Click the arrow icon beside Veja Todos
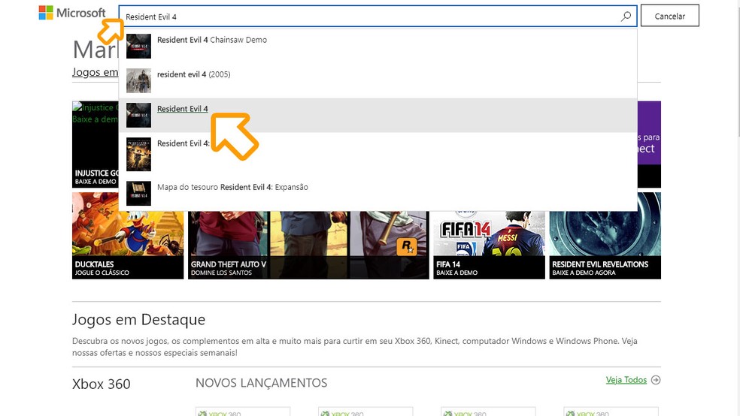 [x=656, y=380]
